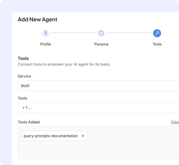Click the Add New Agent heading
Viewport: 179px width, 165px height.
click(38, 19)
